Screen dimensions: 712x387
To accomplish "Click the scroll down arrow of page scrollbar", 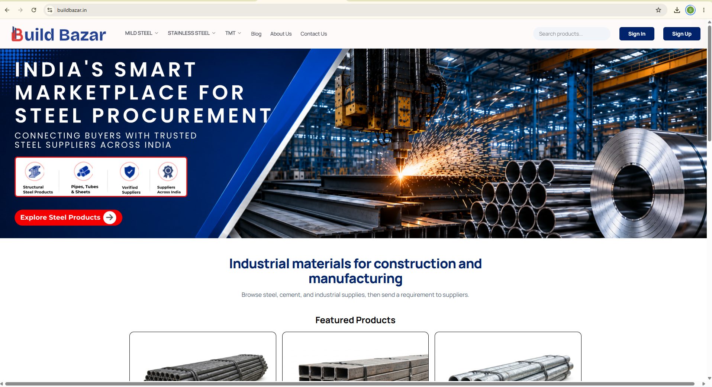I will [709, 378].
